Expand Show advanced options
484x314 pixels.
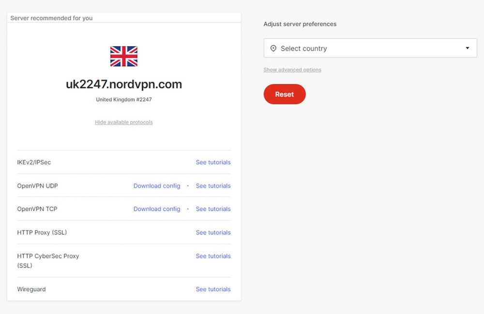tap(292, 70)
